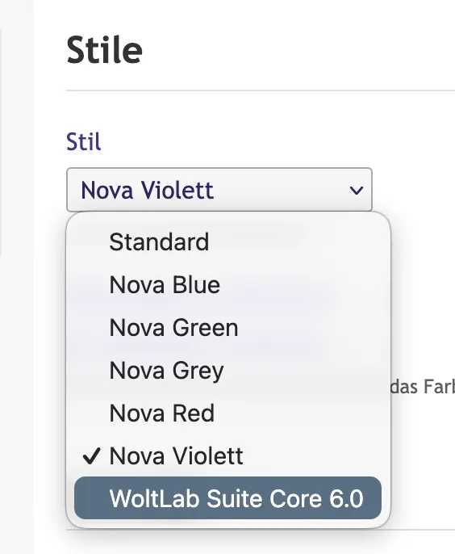Click the Stil field label
This screenshot has width=455, height=554.
click(x=84, y=141)
